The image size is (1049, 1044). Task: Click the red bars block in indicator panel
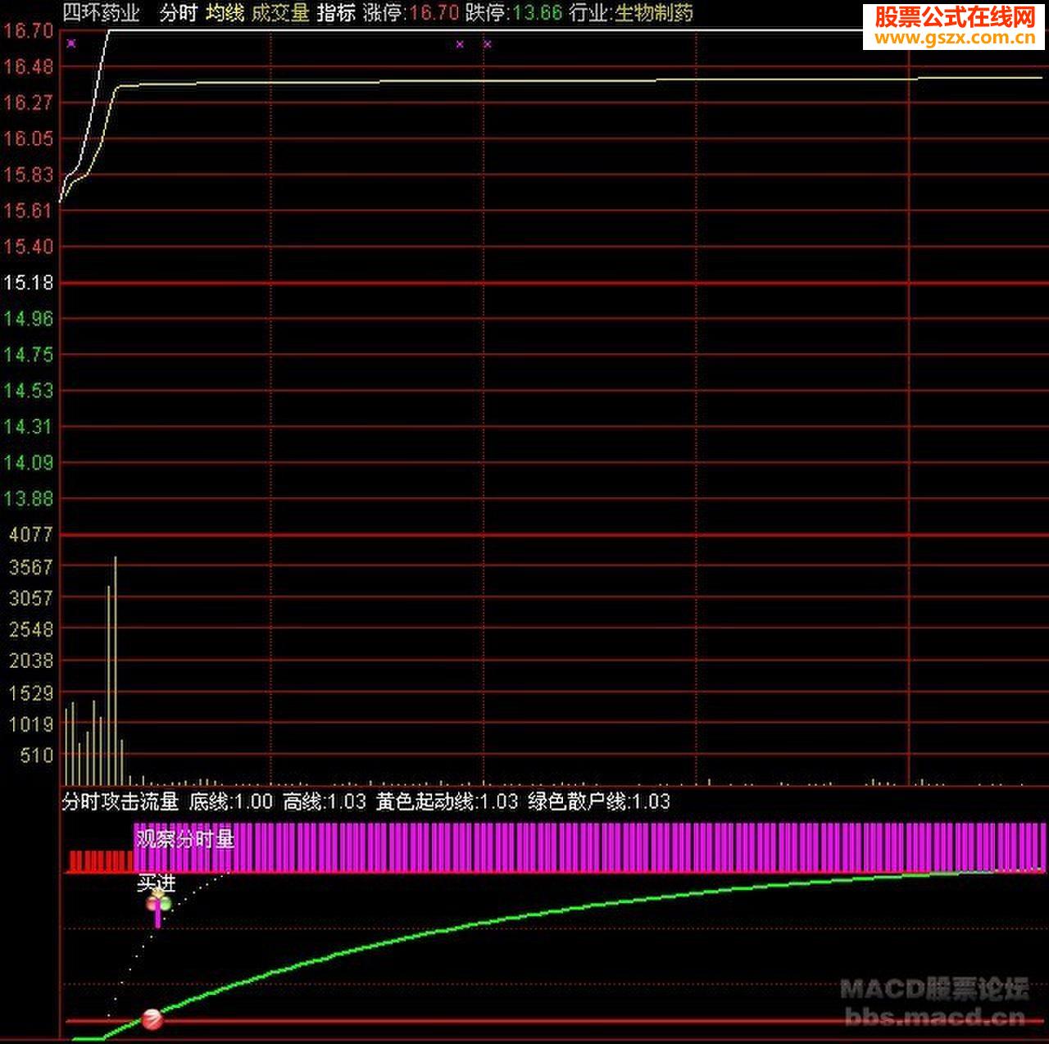(101, 861)
